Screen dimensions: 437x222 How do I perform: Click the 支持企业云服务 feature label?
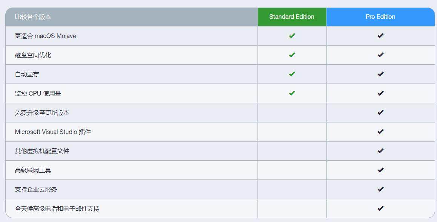[x=36, y=190]
